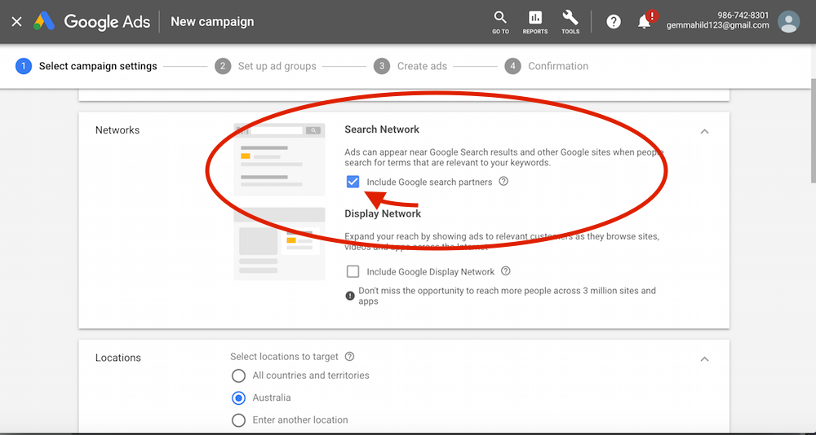Click help icon beside Select locations to target
This screenshot has width=816, height=435.
pos(350,357)
